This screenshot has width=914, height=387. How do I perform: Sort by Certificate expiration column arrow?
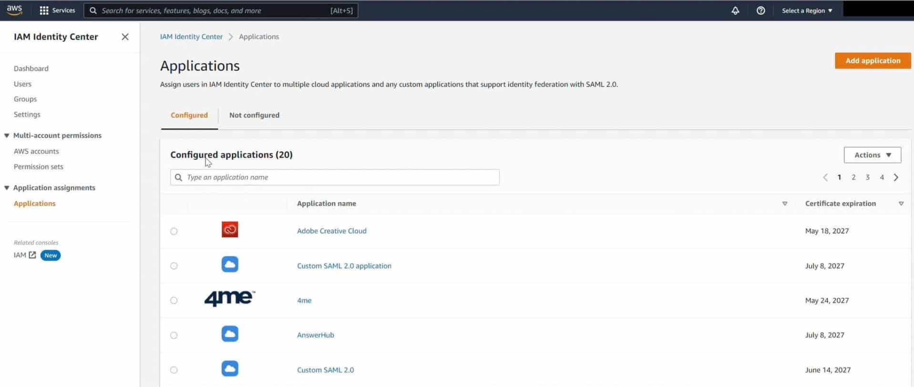pyautogui.click(x=901, y=204)
